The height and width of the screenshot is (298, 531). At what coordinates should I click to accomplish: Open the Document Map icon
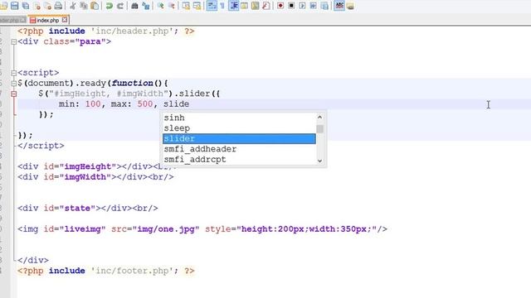pos(255,6)
